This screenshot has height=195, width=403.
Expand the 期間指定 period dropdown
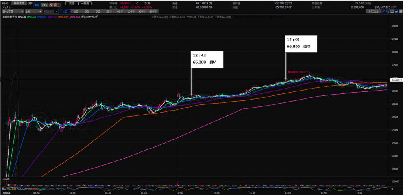(51, 12)
